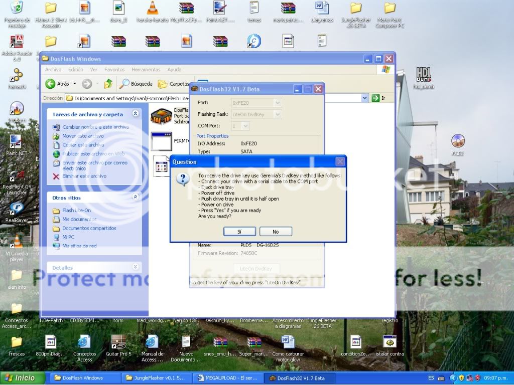
Task: Open Mis documentos link in sidebar
Action: 79,219
